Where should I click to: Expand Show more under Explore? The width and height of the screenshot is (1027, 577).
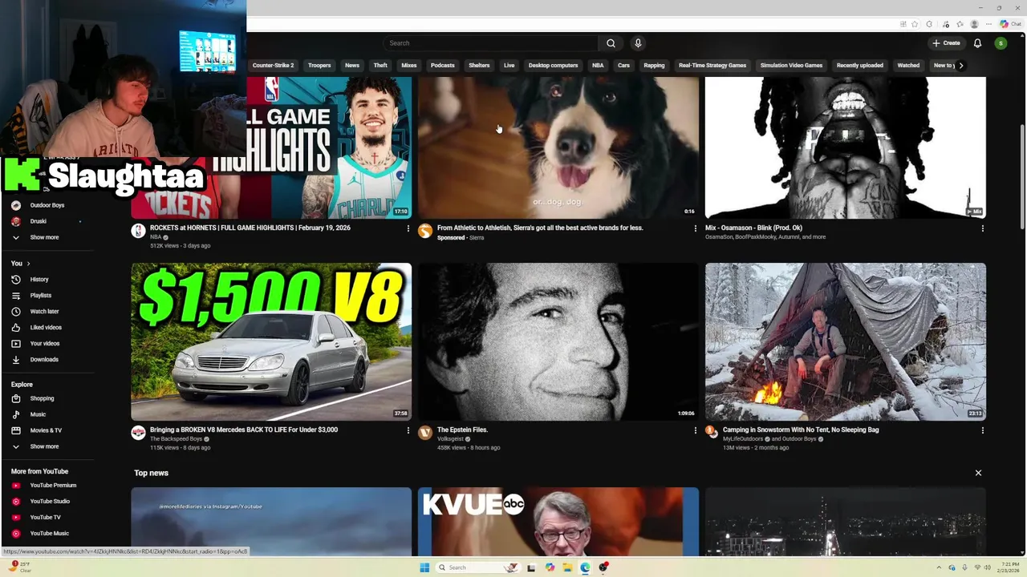[x=44, y=446]
